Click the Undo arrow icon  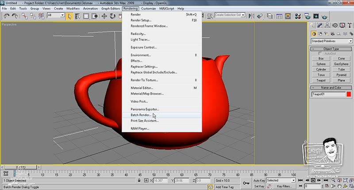(x=7, y=16)
